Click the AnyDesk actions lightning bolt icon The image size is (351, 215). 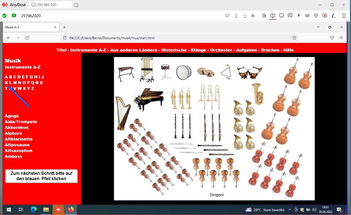(299, 16)
